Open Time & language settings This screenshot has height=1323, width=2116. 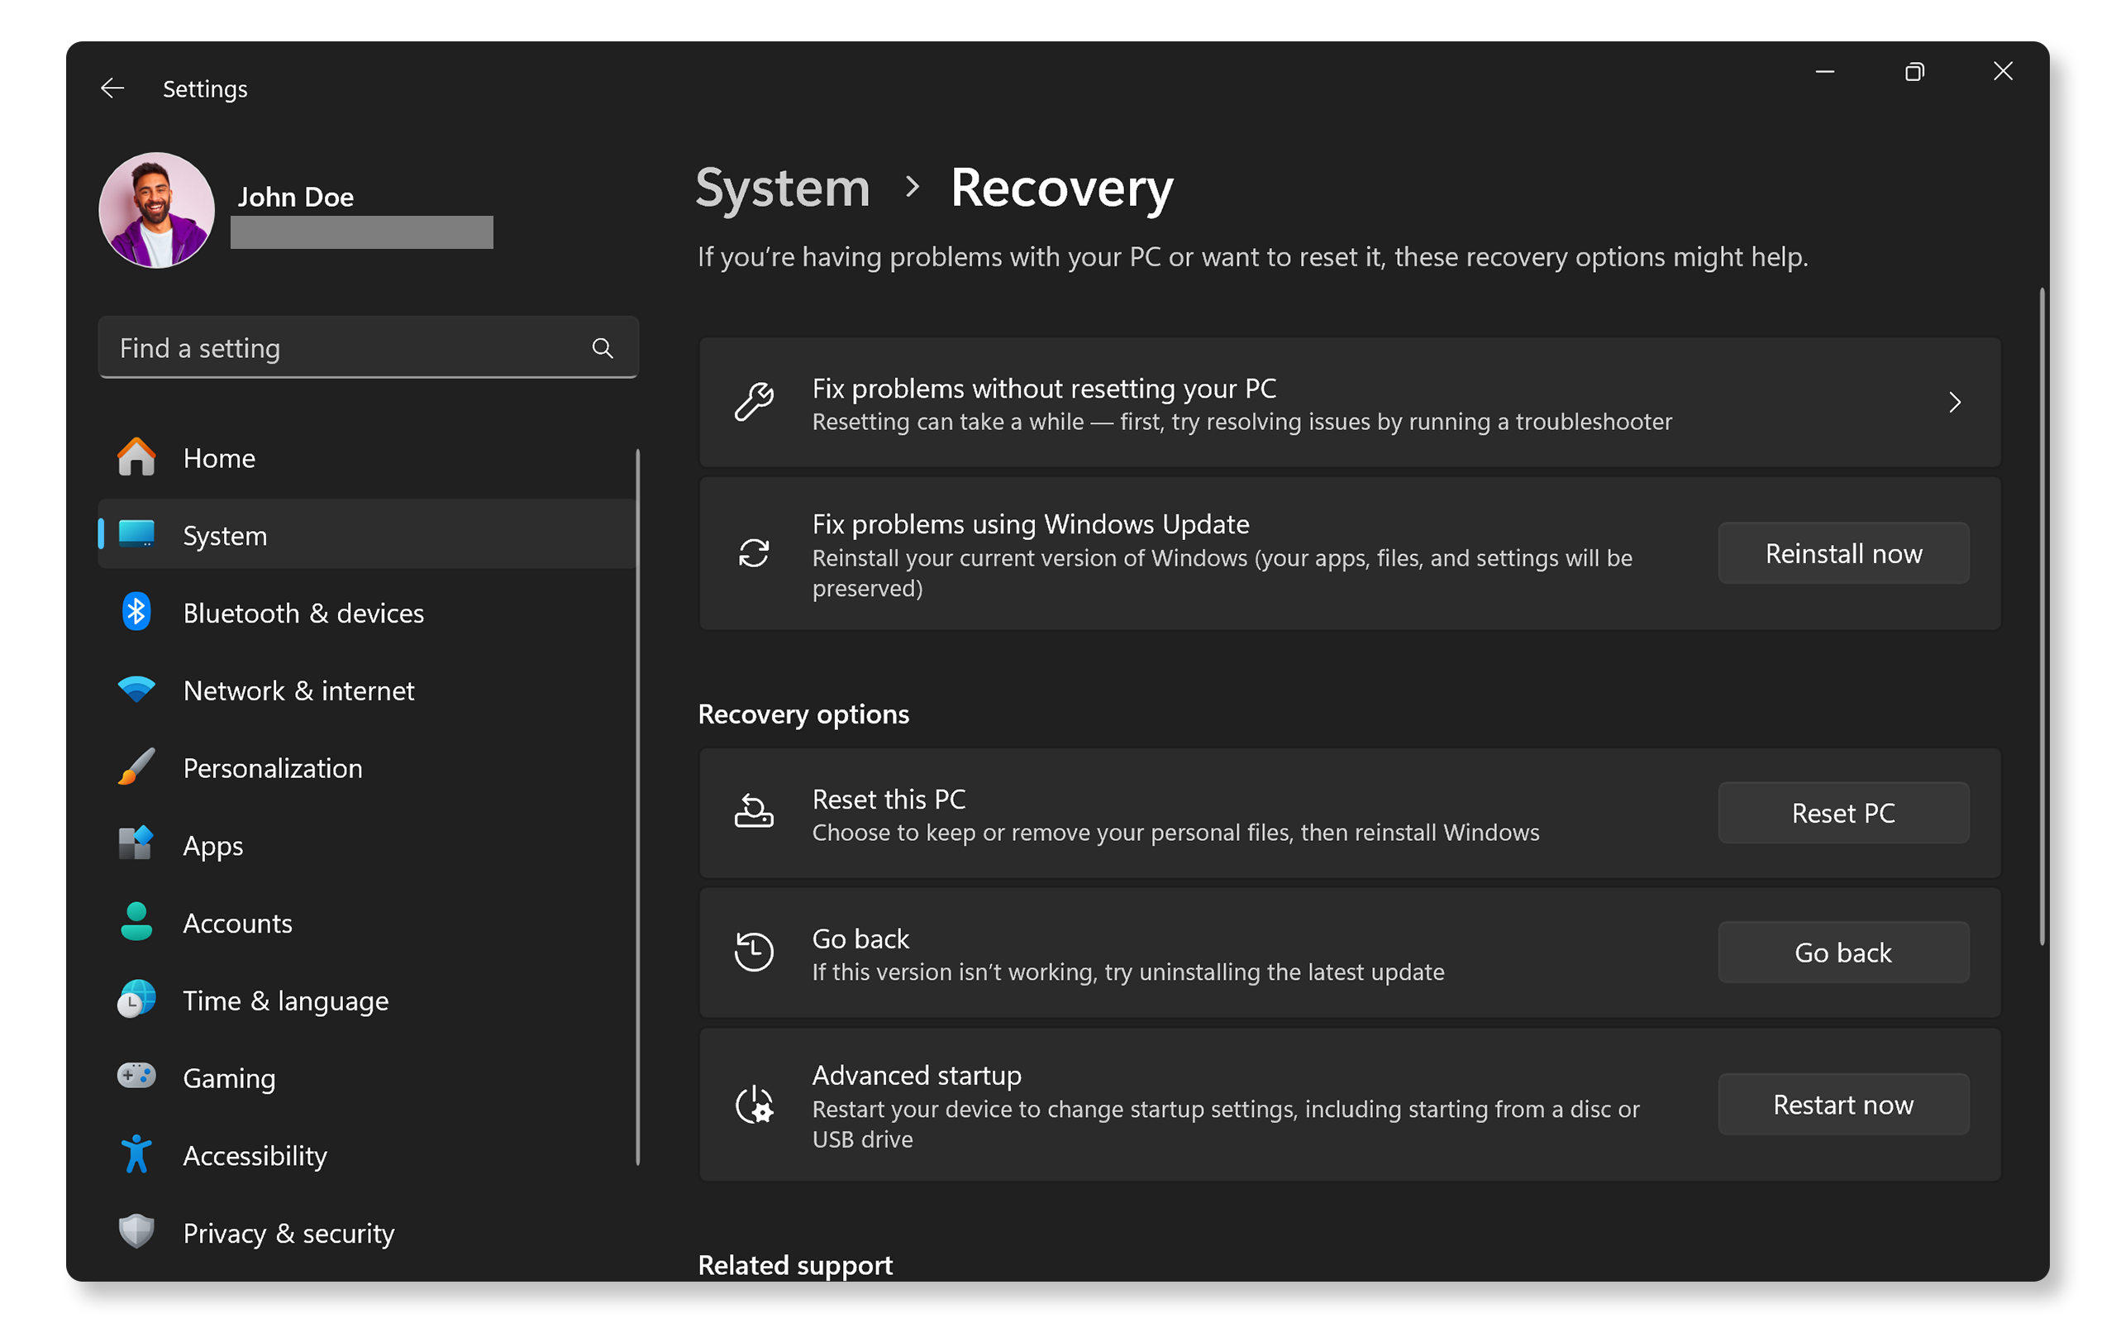click(x=367, y=999)
